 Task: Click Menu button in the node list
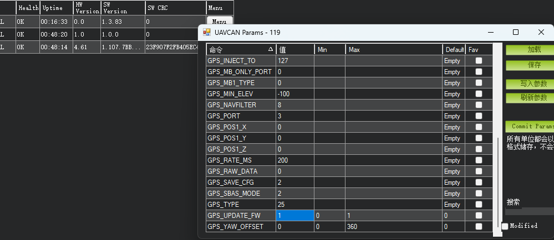[x=220, y=21]
